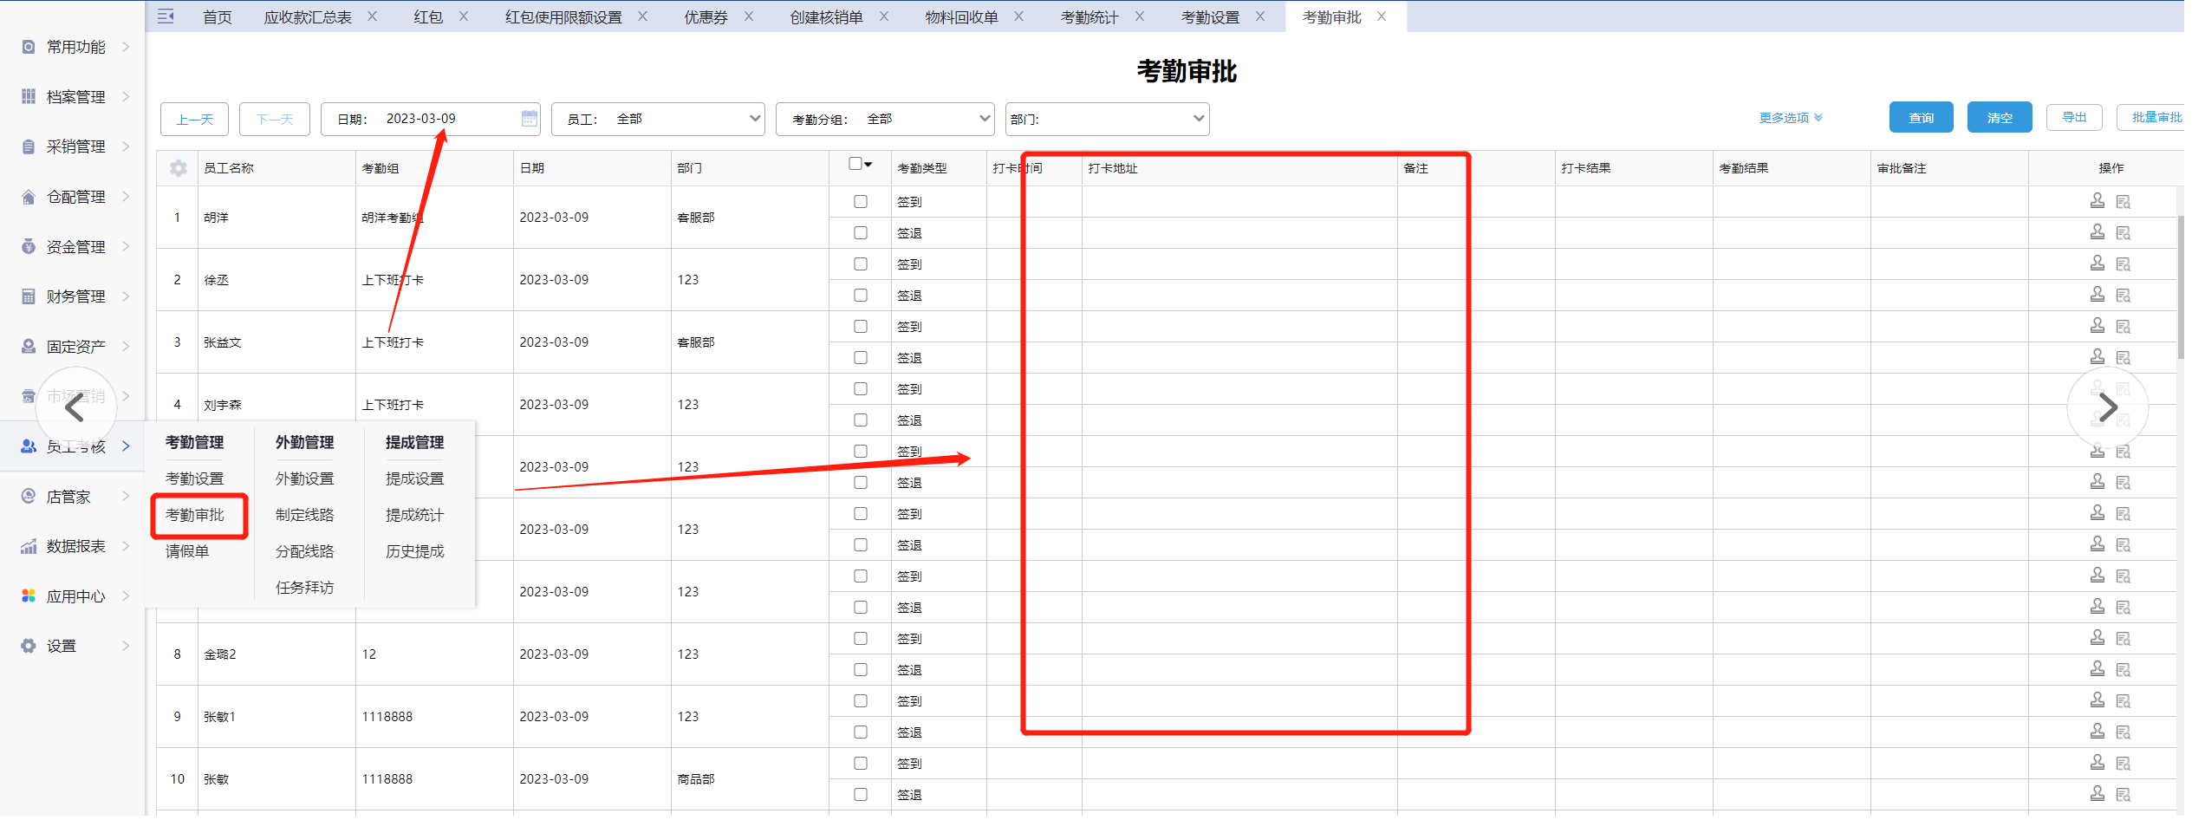This screenshot has width=2192, height=833.
Task: Check the 签退 checkbox for 徐丞
Action: click(x=860, y=296)
